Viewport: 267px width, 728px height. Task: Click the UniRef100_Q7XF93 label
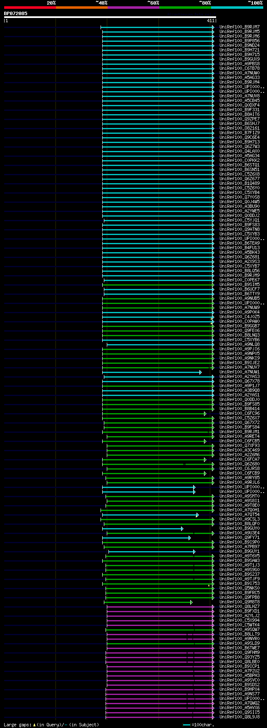click(x=239, y=446)
